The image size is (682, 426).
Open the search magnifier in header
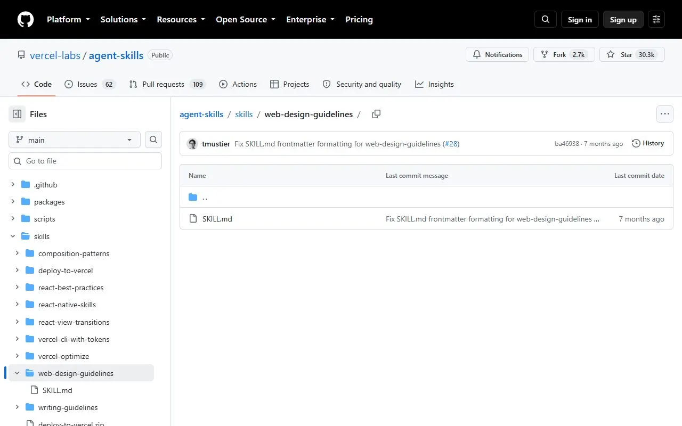(546, 20)
